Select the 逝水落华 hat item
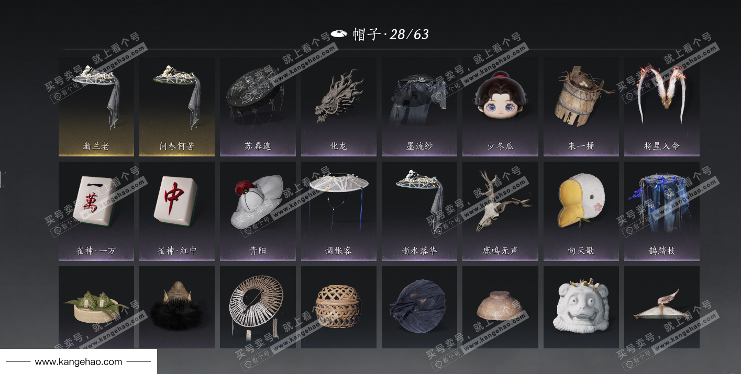741x374 pixels. [419, 211]
